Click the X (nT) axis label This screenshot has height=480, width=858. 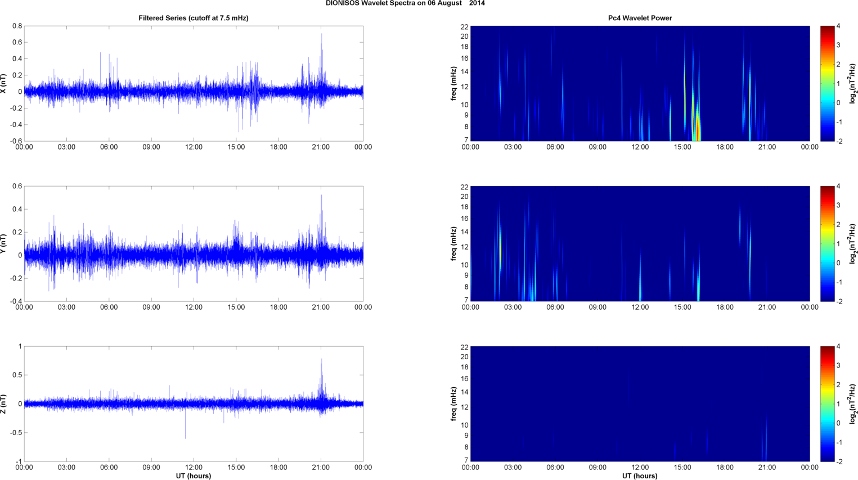[x=3, y=83]
